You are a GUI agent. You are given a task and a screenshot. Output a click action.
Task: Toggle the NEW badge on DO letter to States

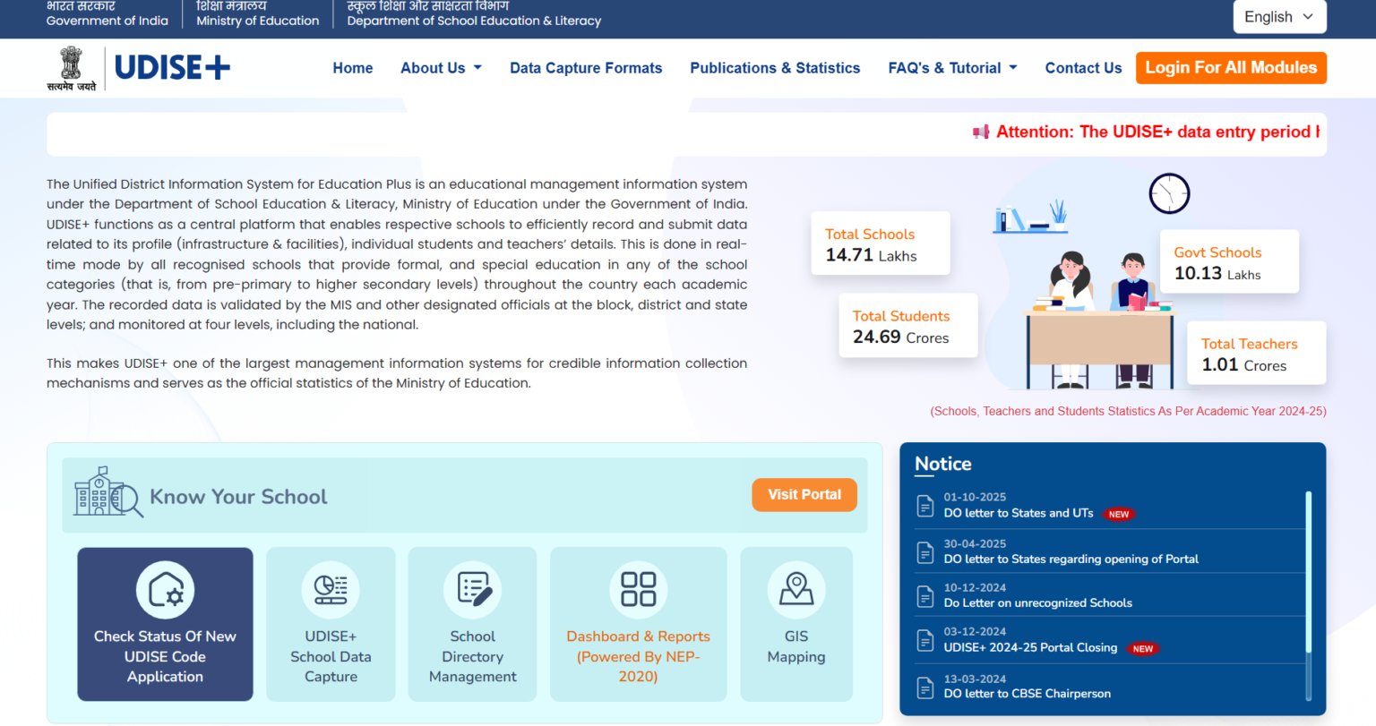pyautogui.click(x=1118, y=514)
